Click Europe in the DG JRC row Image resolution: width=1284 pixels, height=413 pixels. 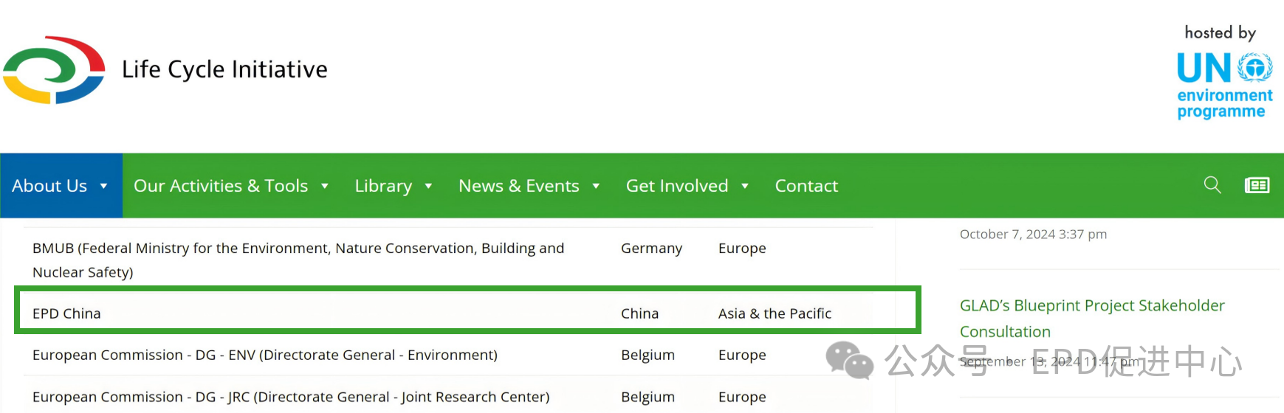pos(742,397)
